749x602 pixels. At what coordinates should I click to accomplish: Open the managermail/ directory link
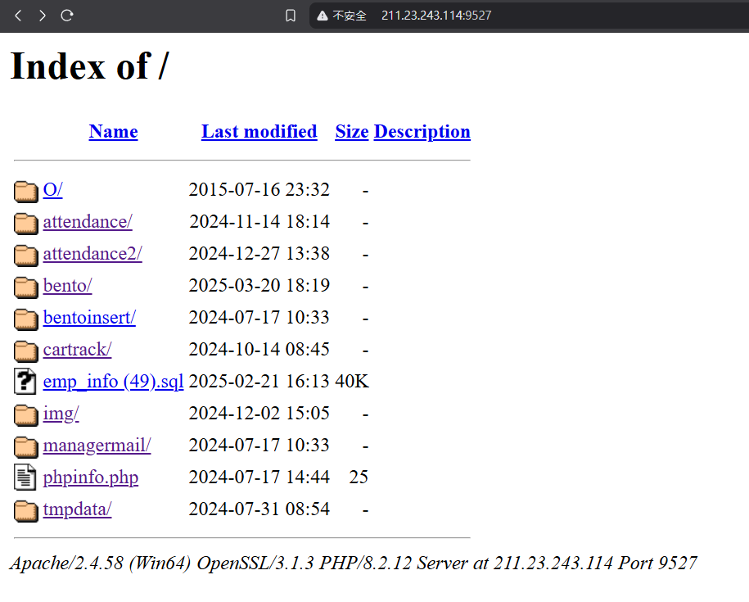click(x=97, y=446)
